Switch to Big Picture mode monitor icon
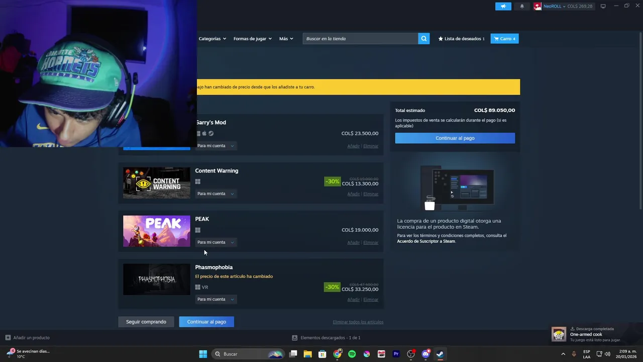The image size is (643, 362). [x=603, y=6]
